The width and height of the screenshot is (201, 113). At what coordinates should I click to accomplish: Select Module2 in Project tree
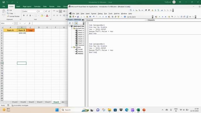click(x=79, y=54)
